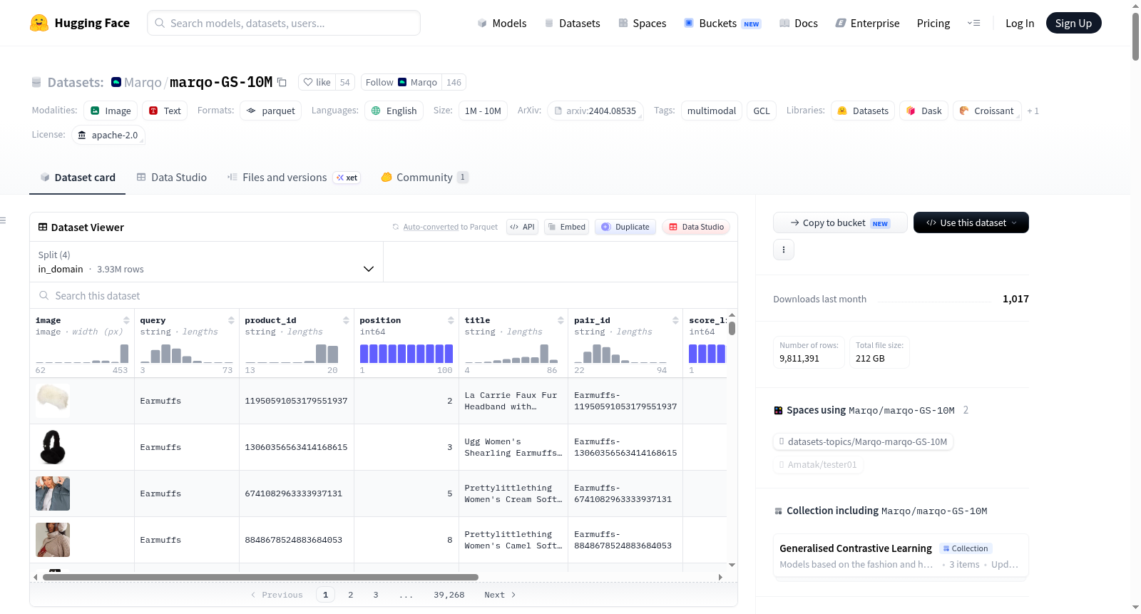The width and height of the screenshot is (1141, 614).
Task: Show the +1 more libraries
Action: tap(1033, 111)
